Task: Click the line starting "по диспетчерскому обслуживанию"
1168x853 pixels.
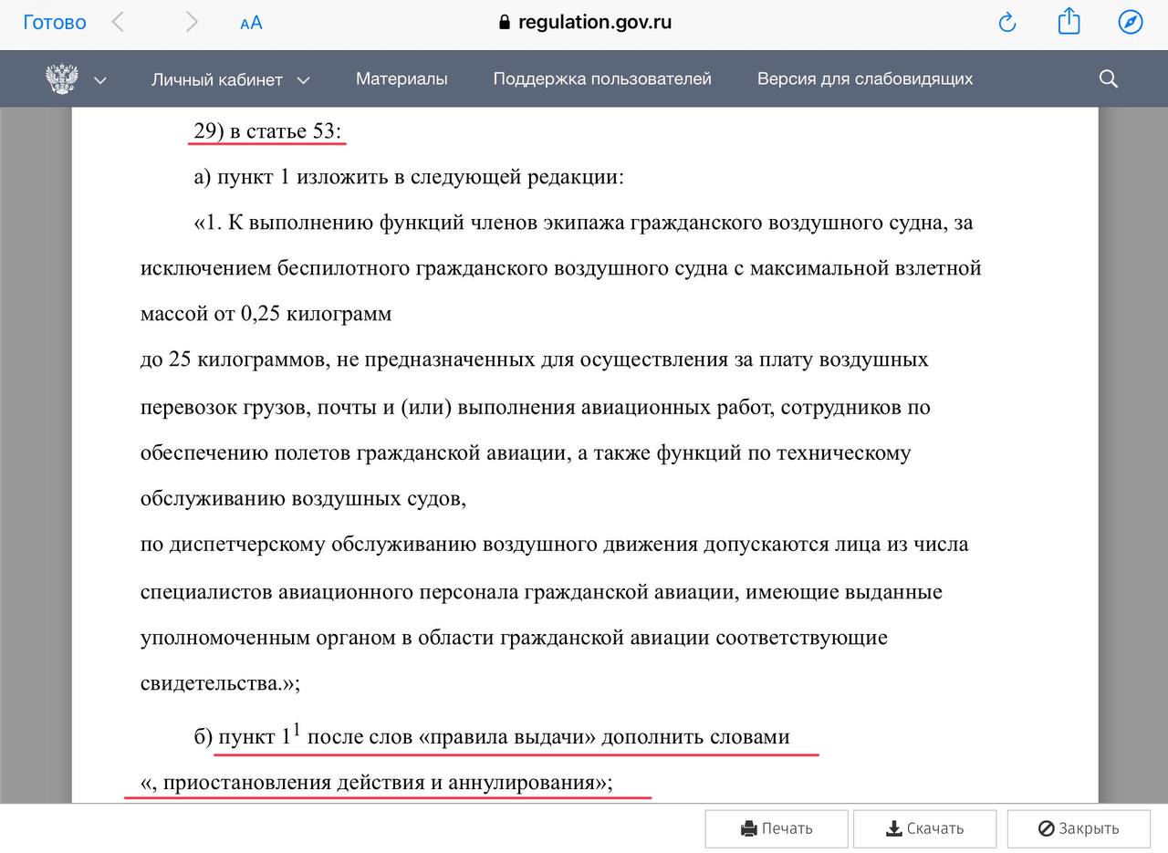Action: coord(555,545)
